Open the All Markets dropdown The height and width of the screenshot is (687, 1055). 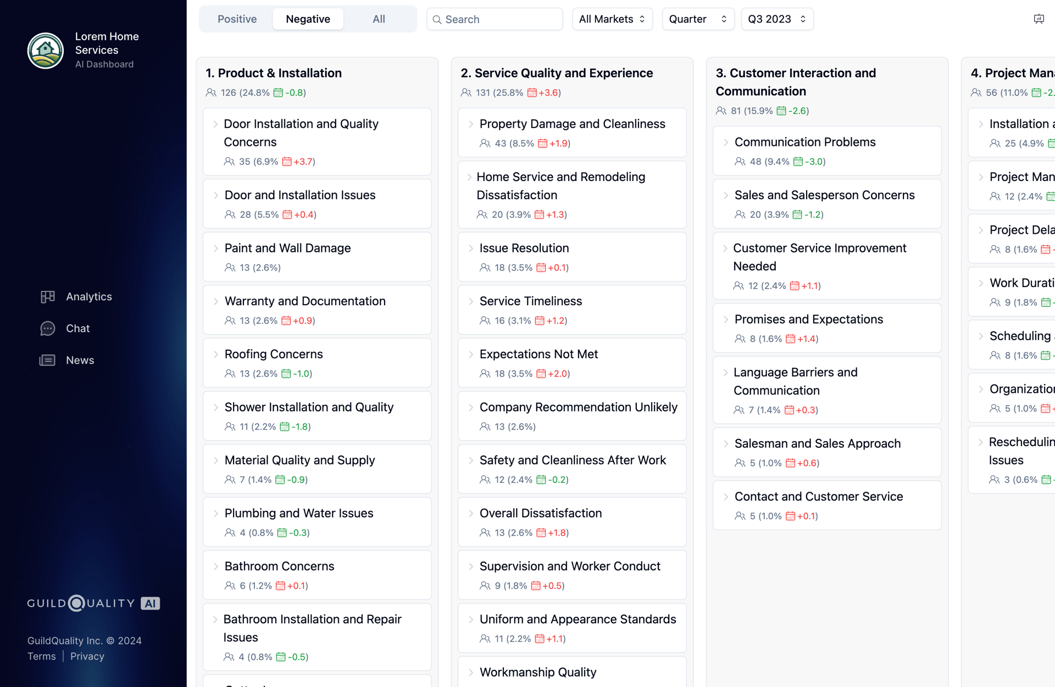coord(612,19)
